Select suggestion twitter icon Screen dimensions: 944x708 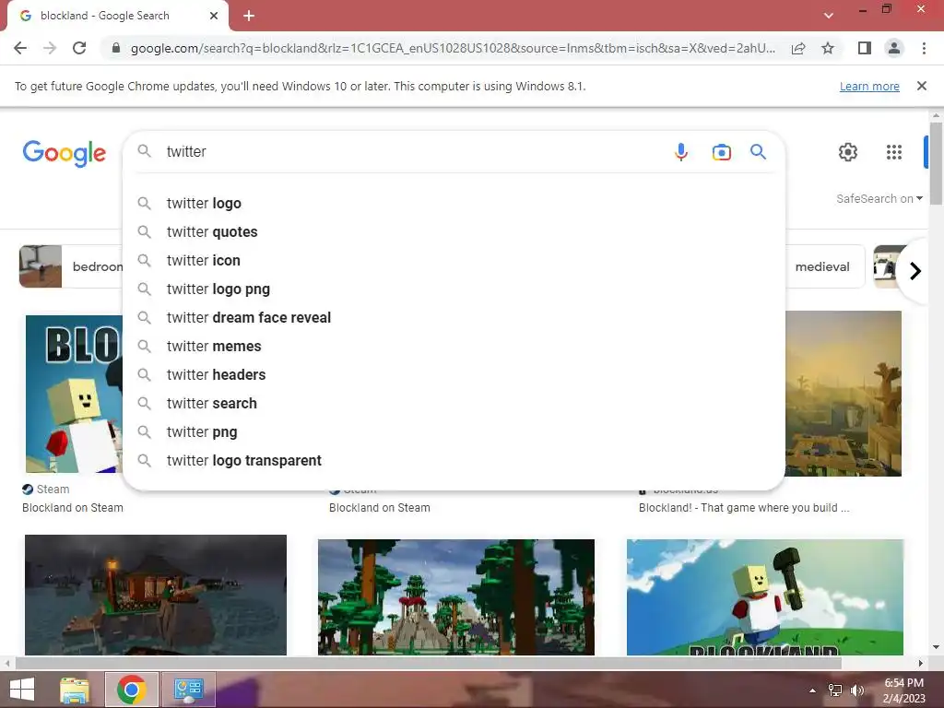coord(454,261)
